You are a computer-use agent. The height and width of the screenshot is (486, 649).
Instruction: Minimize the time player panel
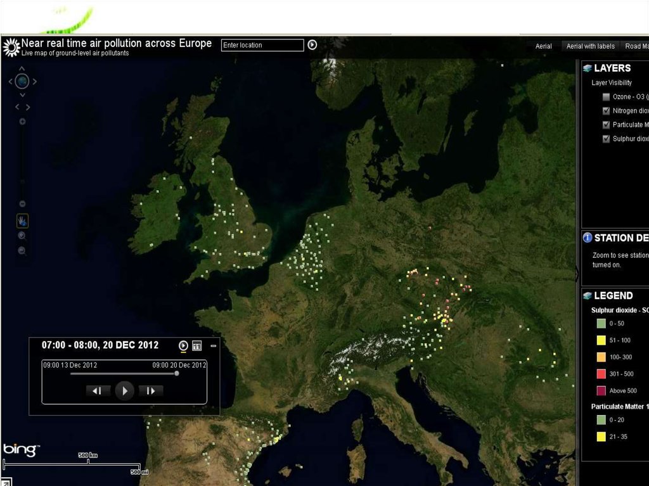pyautogui.click(x=213, y=346)
